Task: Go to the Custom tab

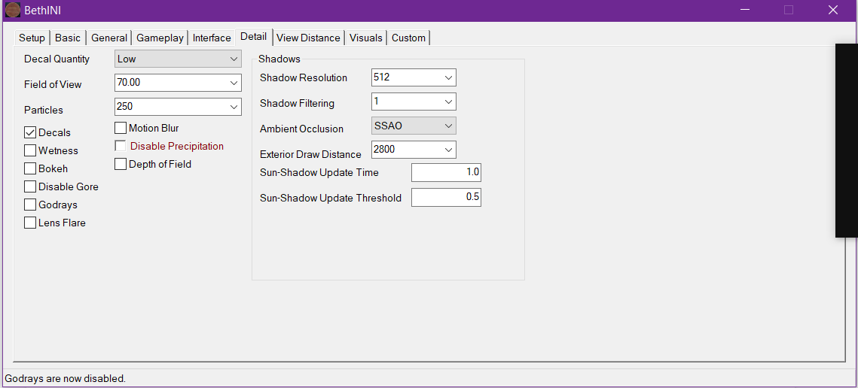Action: pyautogui.click(x=408, y=38)
